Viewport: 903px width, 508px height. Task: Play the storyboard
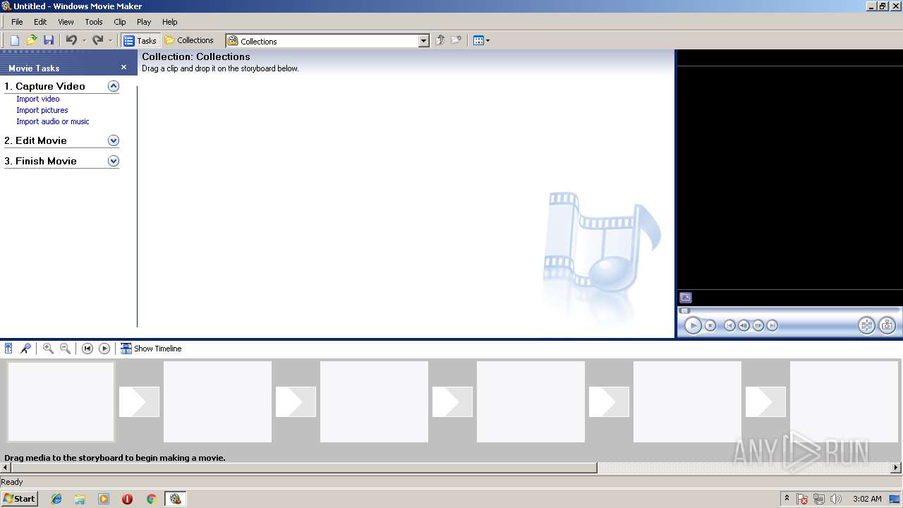tap(104, 349)
